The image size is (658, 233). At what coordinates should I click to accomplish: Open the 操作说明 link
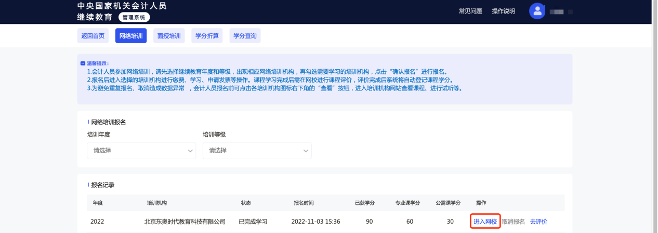tap(503, 11)
